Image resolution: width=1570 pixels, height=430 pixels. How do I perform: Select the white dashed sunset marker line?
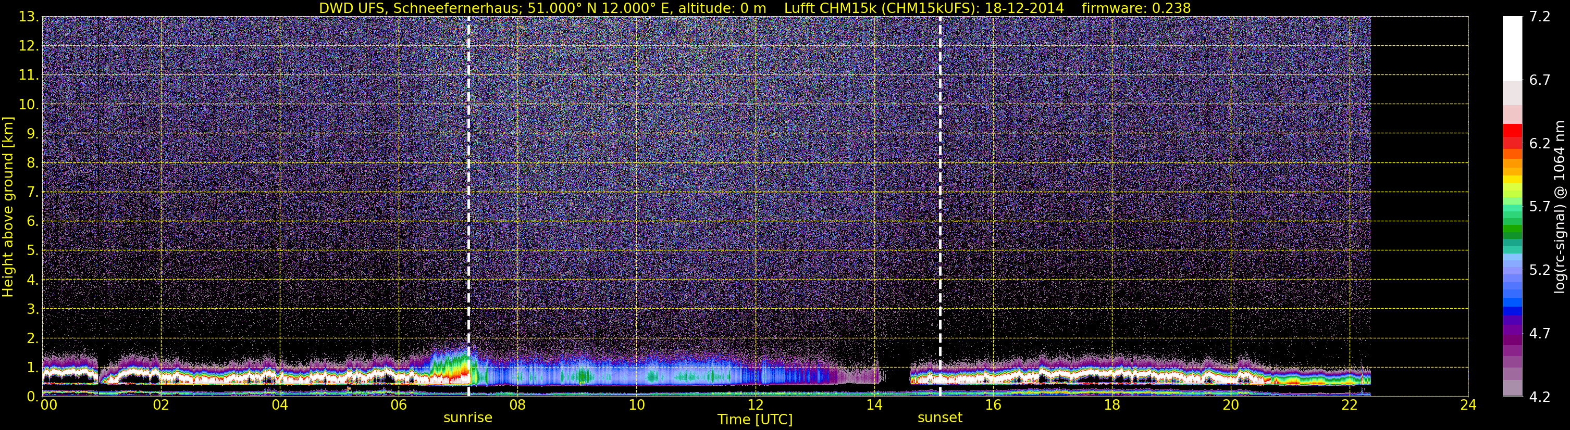click(x=940, y=207)
